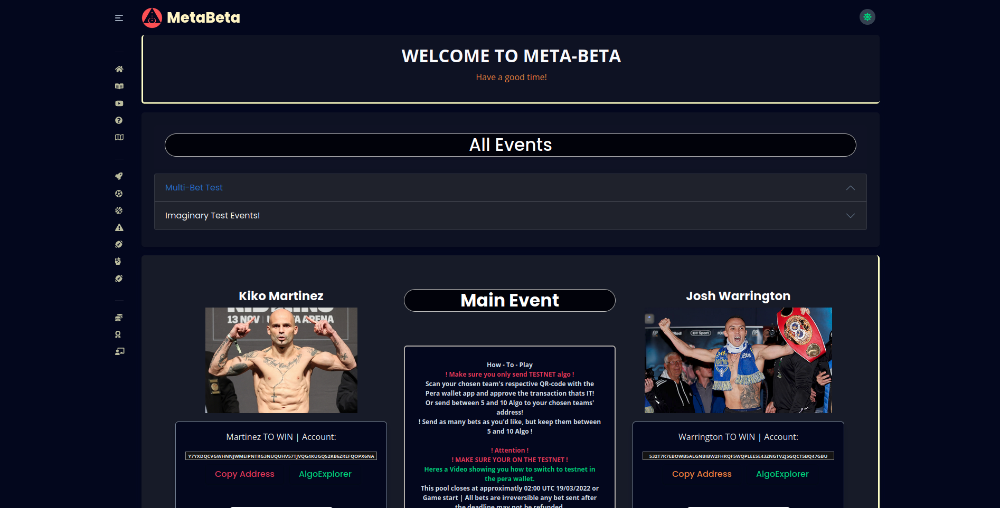Open the award ribbon sidebar icon
The image size is (1000, 508).
click(118, 334)
